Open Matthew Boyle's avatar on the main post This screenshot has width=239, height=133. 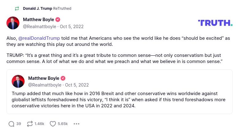[x=13, y=23]
